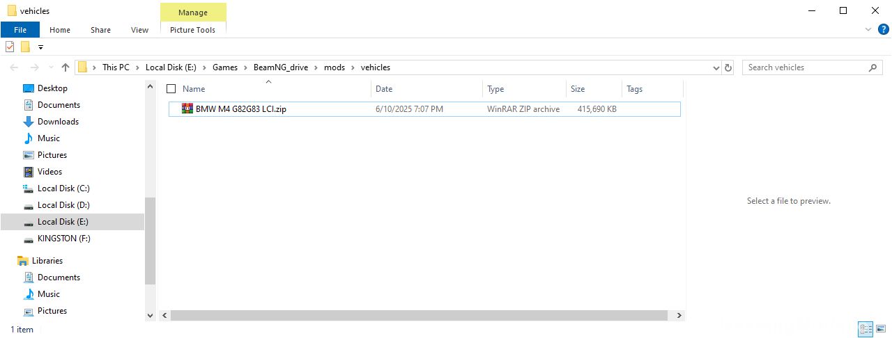Open Customize Quick Access Toolbar dropdown
The image size is (892, 338).
click(x=40, y=47)
